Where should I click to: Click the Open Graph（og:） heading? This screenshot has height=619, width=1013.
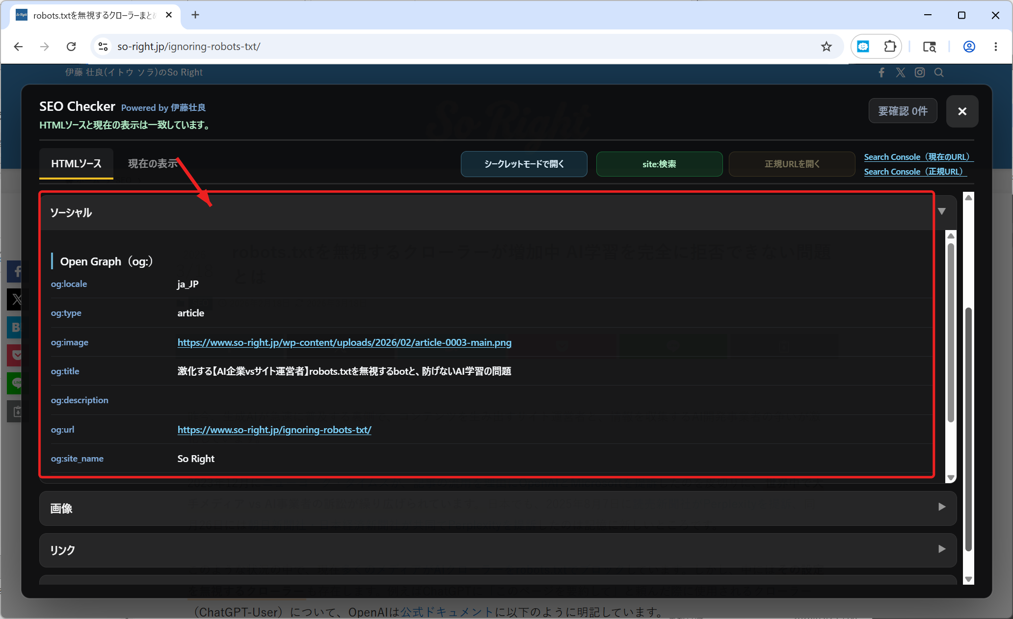tap(106, 261)
